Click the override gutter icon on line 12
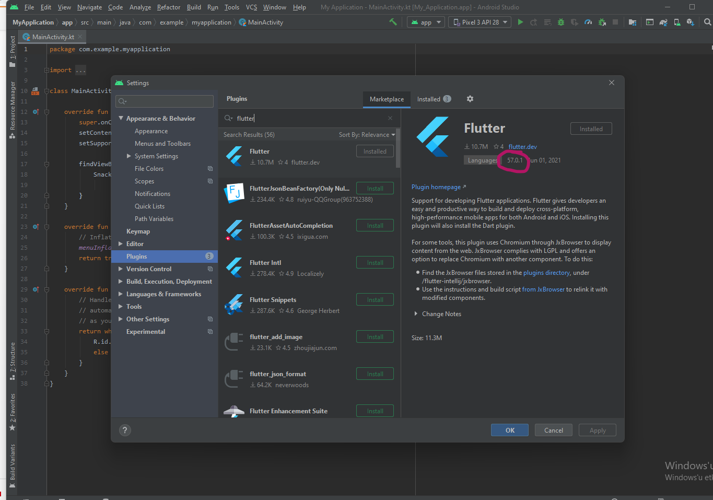Image resolution: width=713 pixels, height=500 pixels. click(x=36, y=112)
